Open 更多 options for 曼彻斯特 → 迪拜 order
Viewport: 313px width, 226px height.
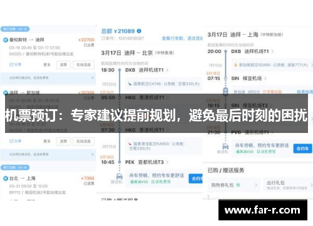coord(47,65)
